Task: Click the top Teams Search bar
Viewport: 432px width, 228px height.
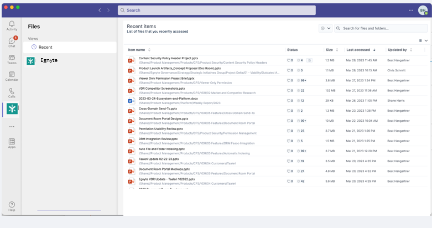Action: pos(216,10)
